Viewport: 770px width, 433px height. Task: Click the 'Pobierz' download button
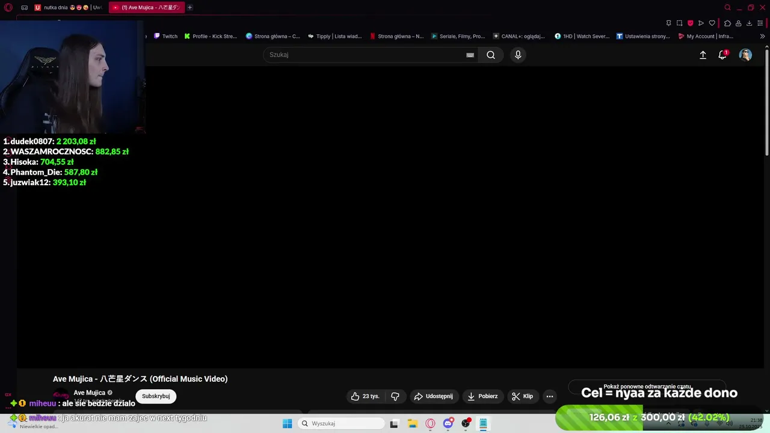point(482,396)
